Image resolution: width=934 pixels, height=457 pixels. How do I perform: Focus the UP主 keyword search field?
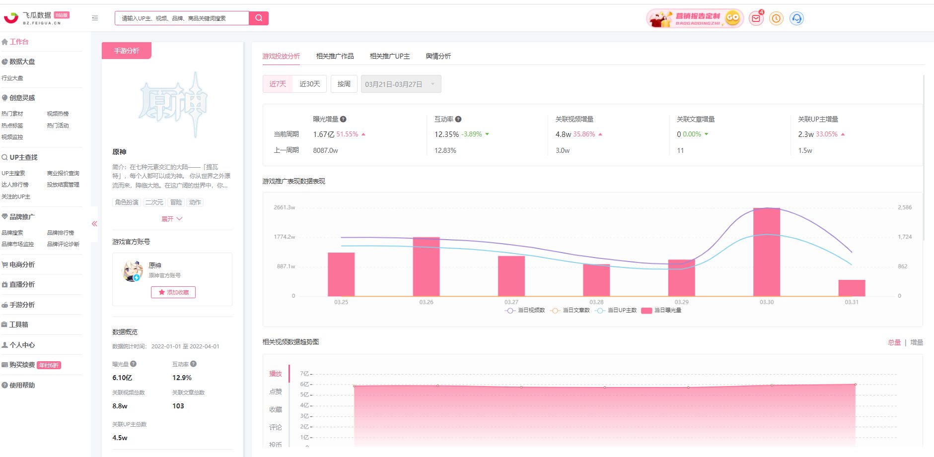point(182,18)
